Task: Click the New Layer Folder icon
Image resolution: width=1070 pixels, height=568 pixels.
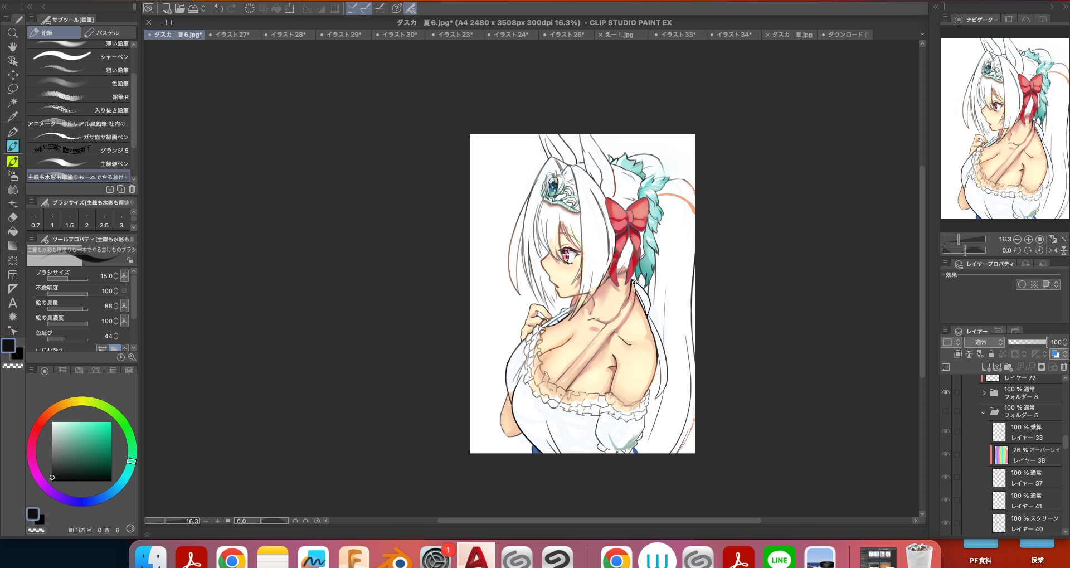Action: pos(1008,367)
